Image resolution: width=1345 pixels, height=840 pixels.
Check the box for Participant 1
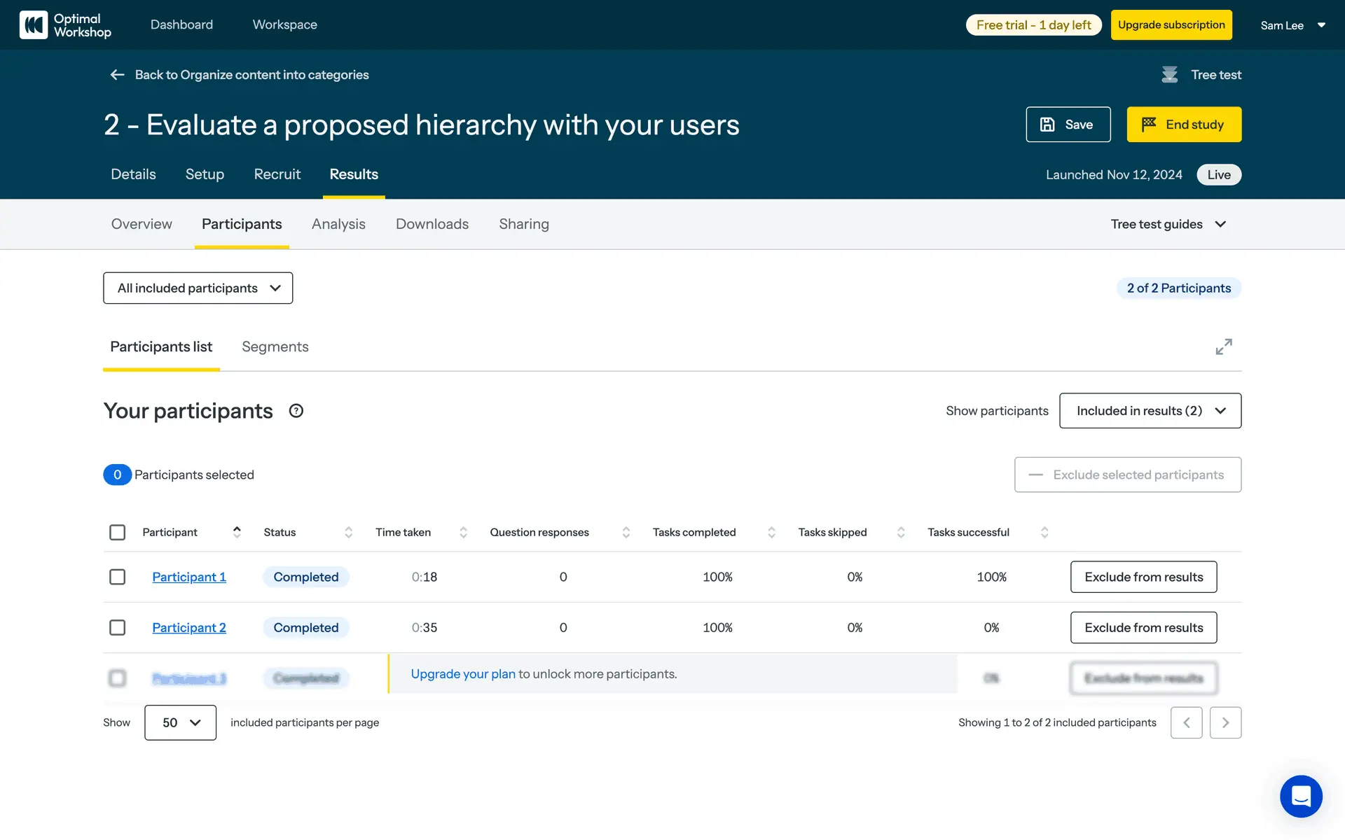[118, 577]
